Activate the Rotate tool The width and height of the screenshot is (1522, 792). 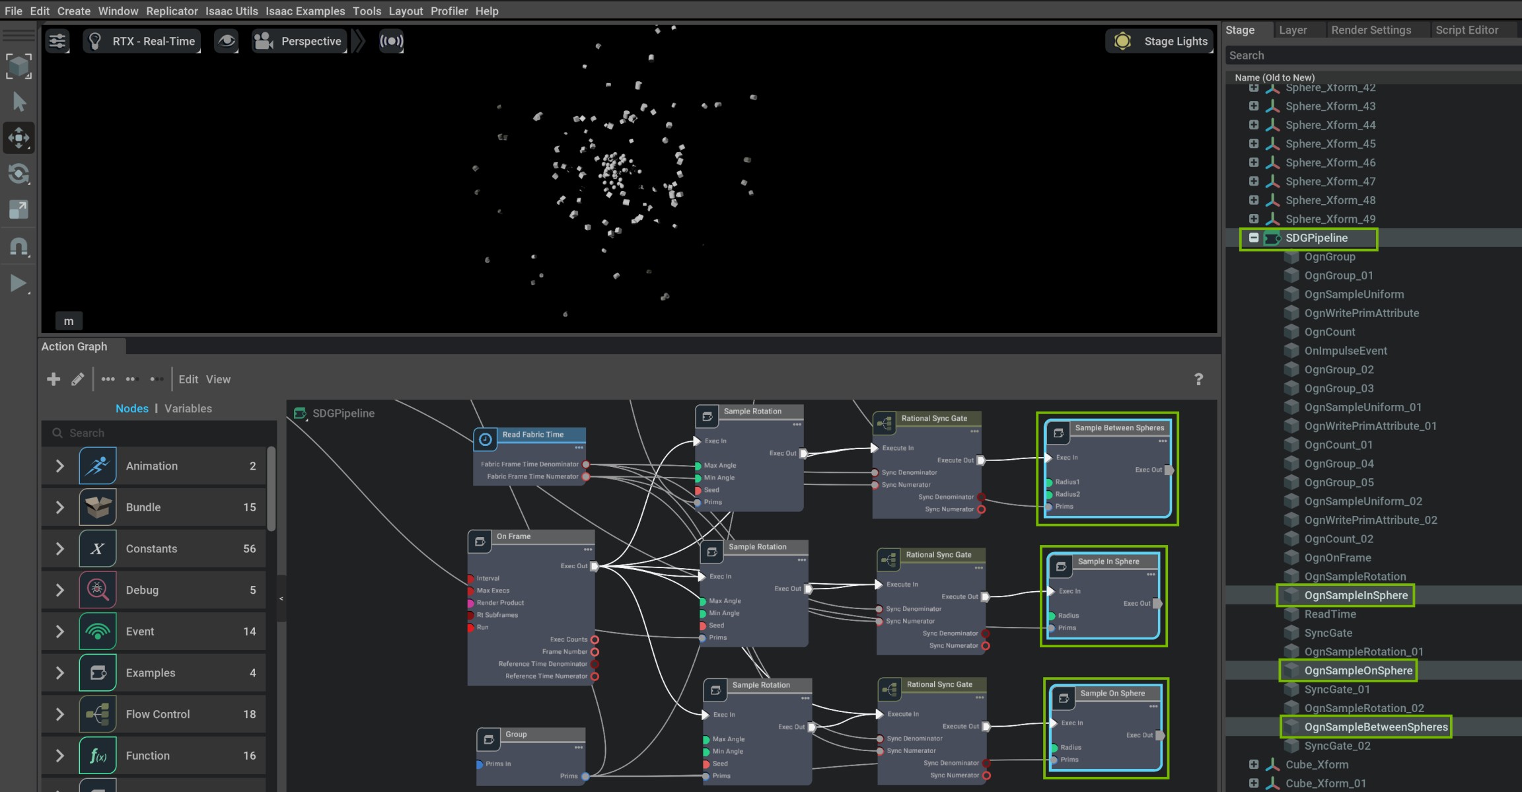click(x=18, y=174)
